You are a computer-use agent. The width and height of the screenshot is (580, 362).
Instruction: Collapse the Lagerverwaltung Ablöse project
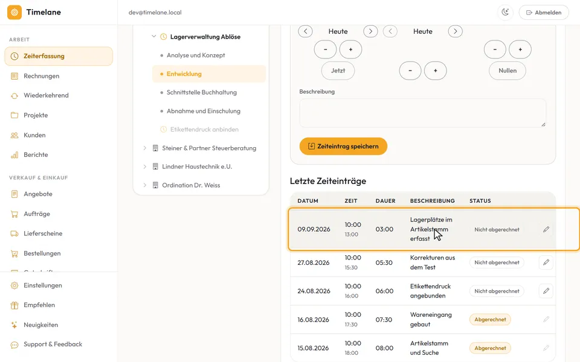[x=154, y=37]
